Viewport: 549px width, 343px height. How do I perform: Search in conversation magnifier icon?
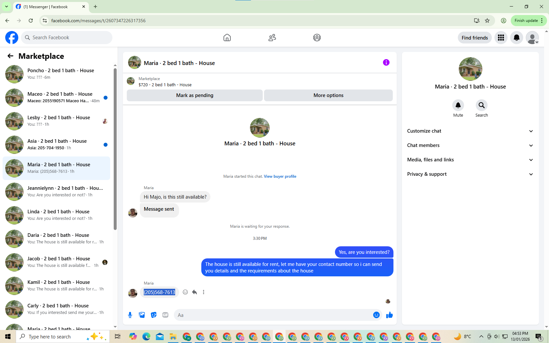coord(482,105)
